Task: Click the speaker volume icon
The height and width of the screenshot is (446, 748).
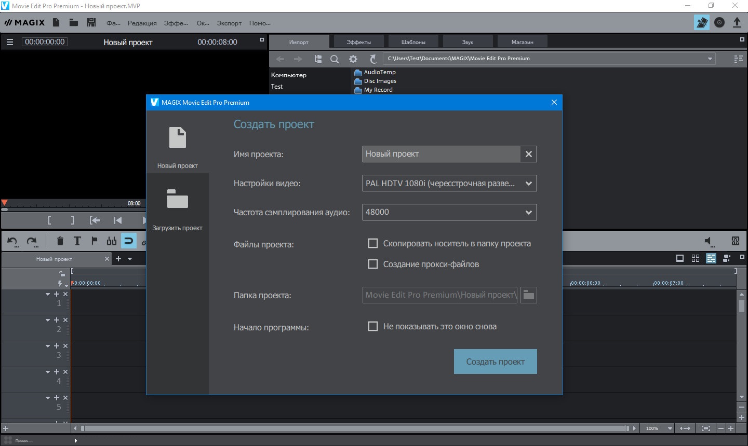Action: (709, 241)
